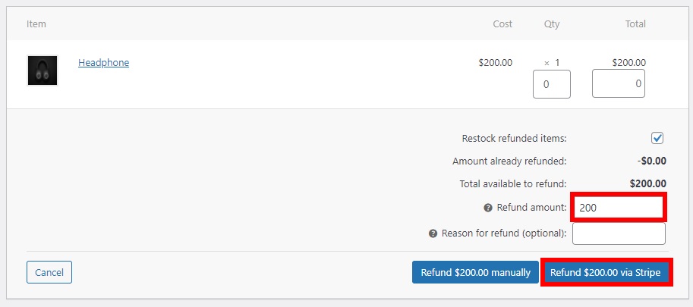Click the Total column header
Screen dimensions: 693x307
[x=635, y=24]
